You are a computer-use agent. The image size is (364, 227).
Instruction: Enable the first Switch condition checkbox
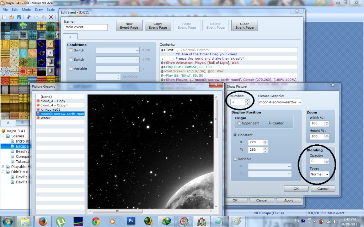pos(71,50)
